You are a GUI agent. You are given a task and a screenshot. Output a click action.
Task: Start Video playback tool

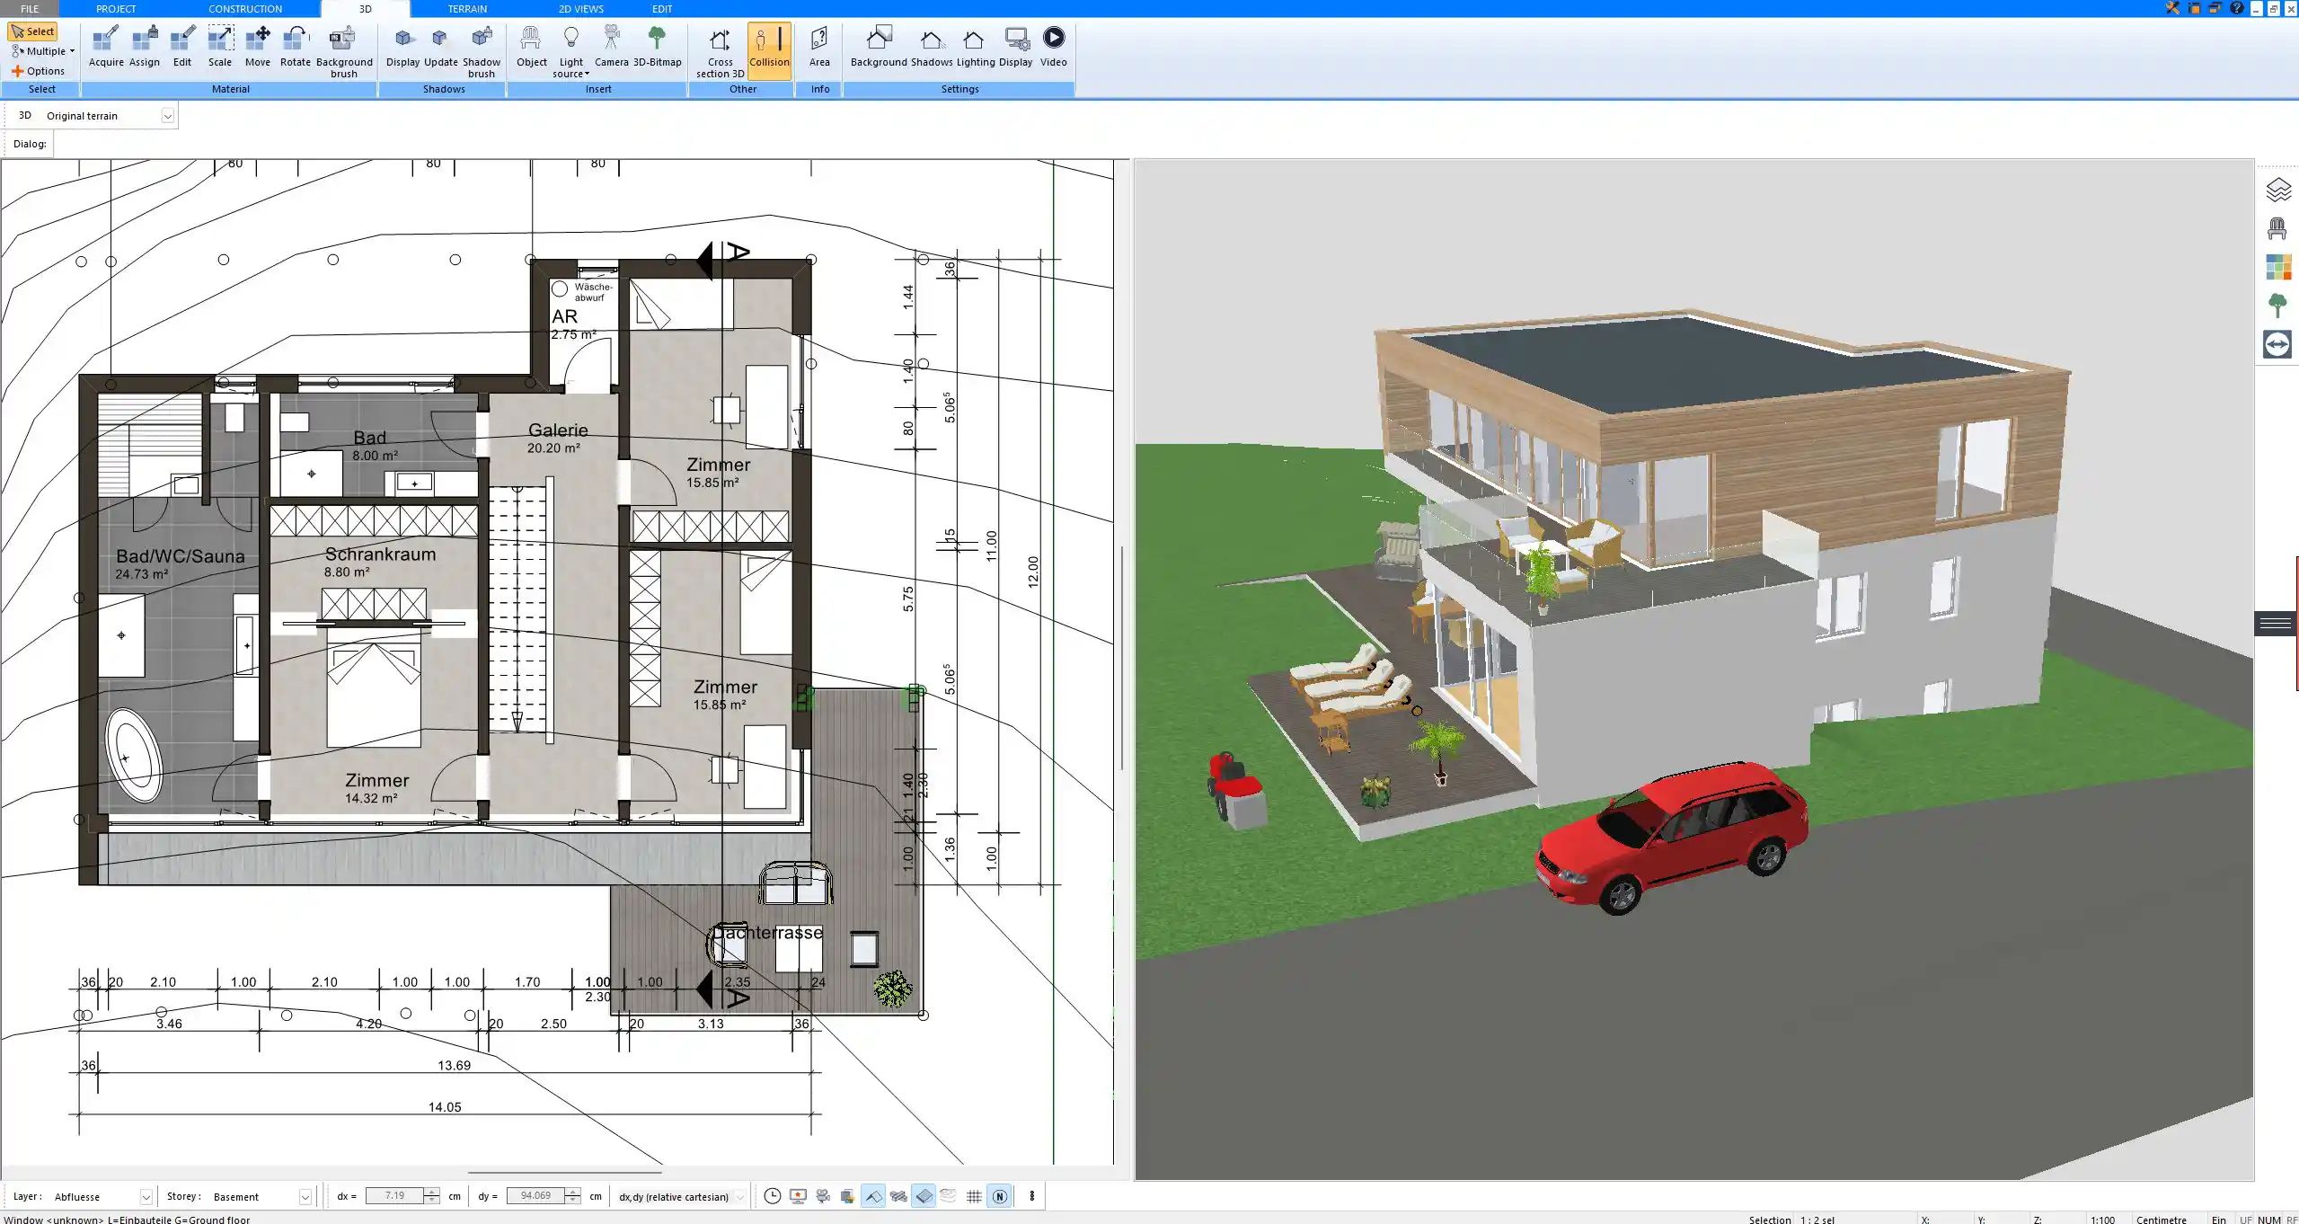click(x=1054, y=47)
